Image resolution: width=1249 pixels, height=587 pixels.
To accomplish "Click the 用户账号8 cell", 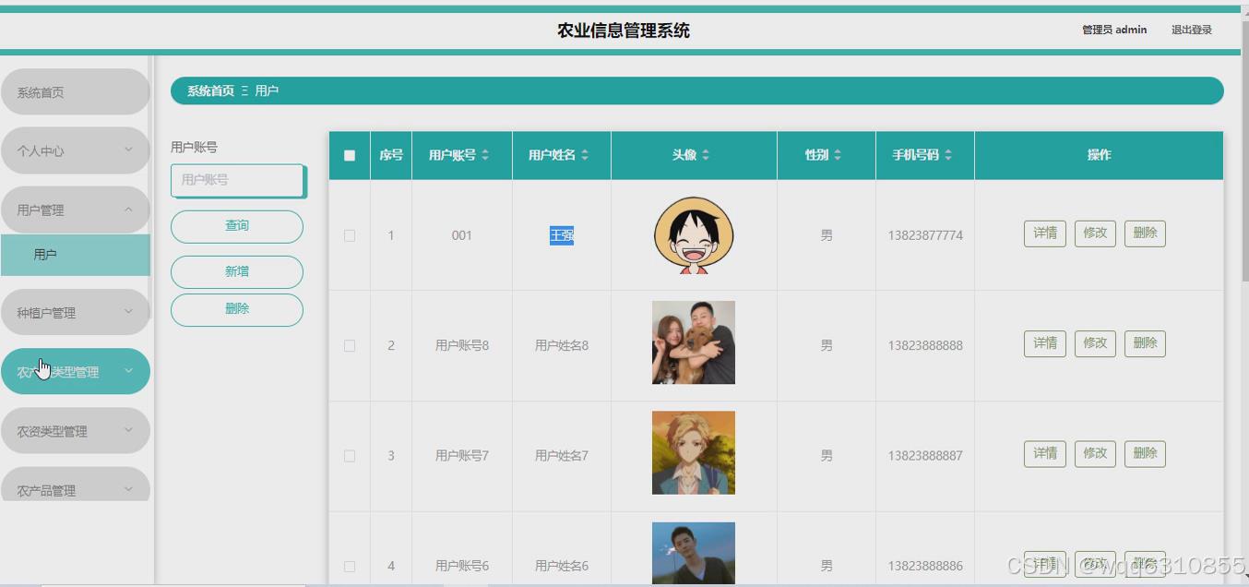I will point(462,345).
